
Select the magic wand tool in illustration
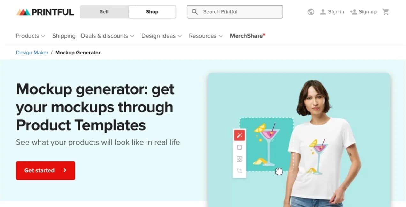[239, 135]
